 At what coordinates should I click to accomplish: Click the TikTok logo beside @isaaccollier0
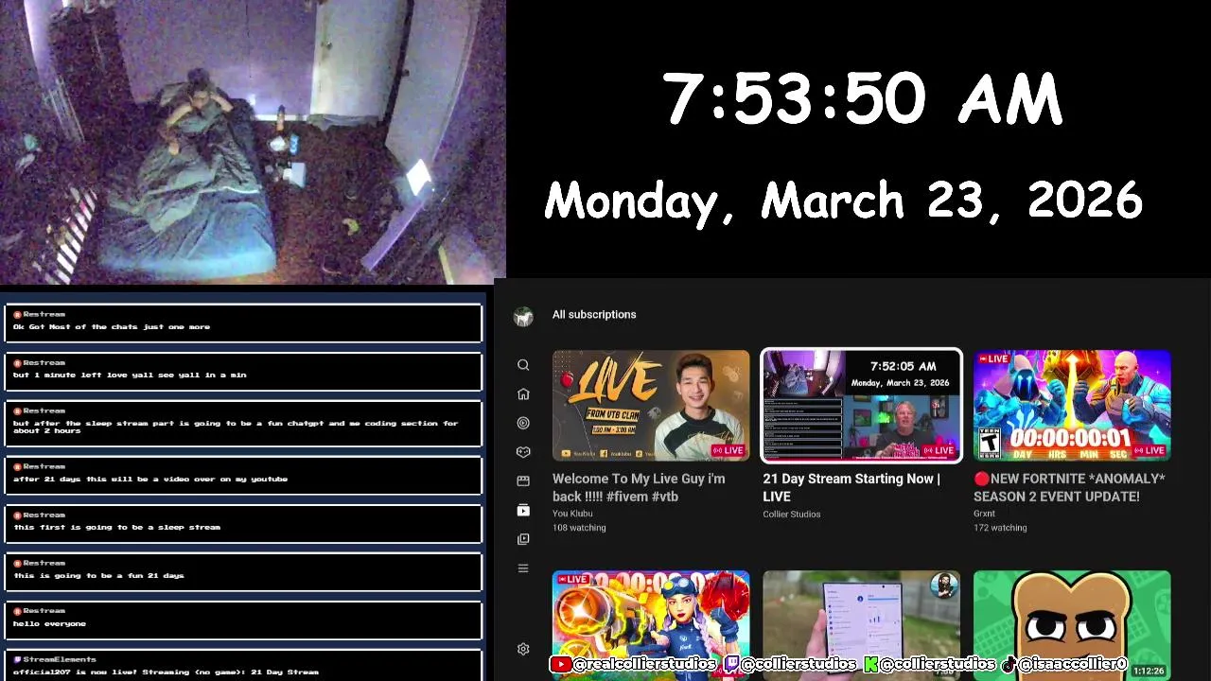coord(1009,665)
